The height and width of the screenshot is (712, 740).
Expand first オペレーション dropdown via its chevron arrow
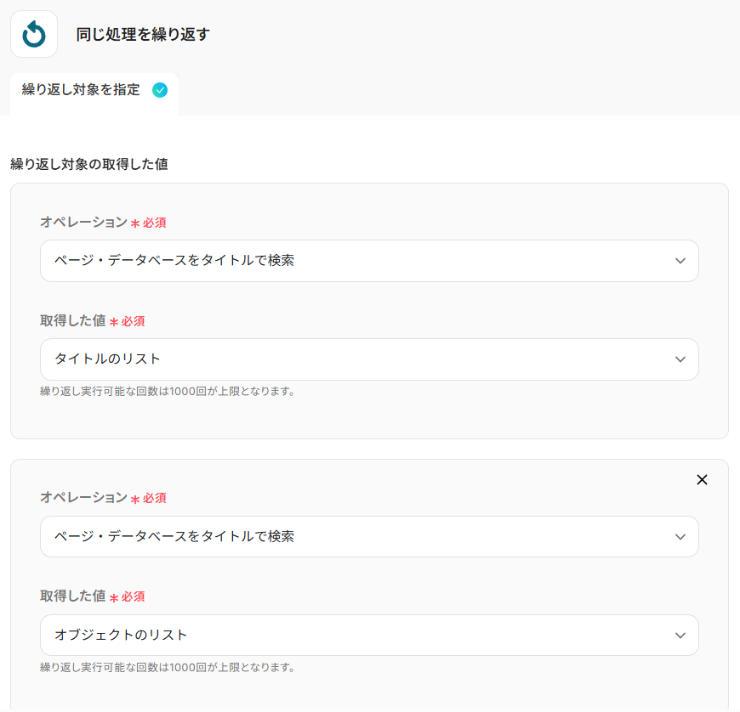coord(680,261)
